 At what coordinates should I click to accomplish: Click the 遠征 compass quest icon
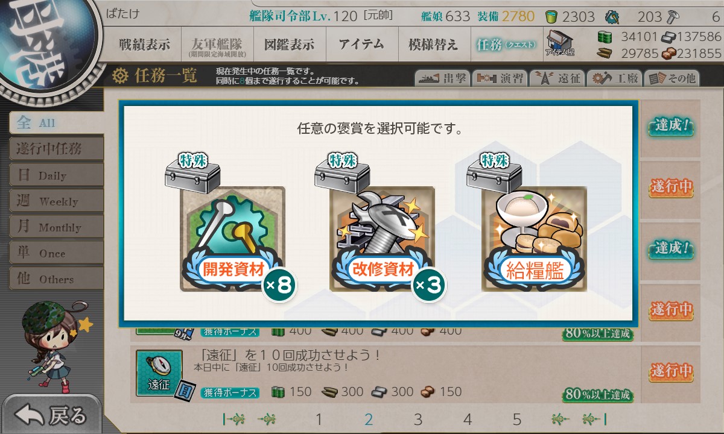pos(159,374)
